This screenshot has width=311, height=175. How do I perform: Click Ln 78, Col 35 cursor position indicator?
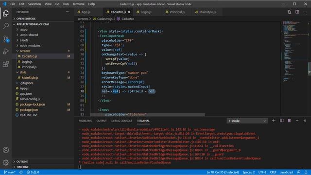click(223, 172)
